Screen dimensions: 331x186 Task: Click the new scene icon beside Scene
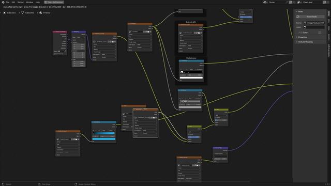pyautogui.click(x=291, y=2)
